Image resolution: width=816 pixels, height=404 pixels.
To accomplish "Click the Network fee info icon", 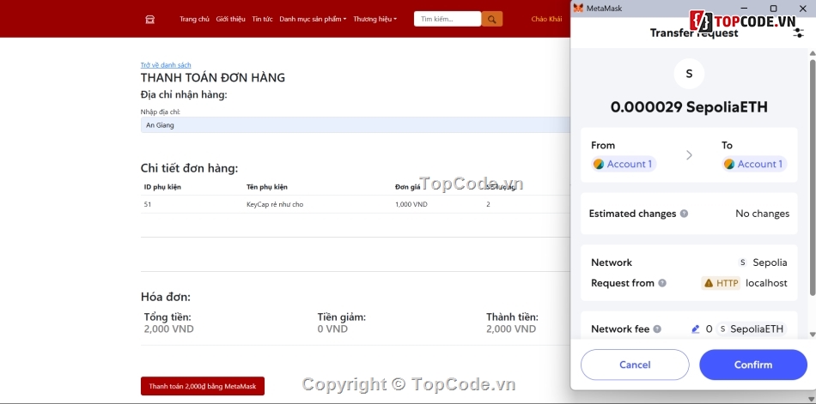I will (657, 329).
